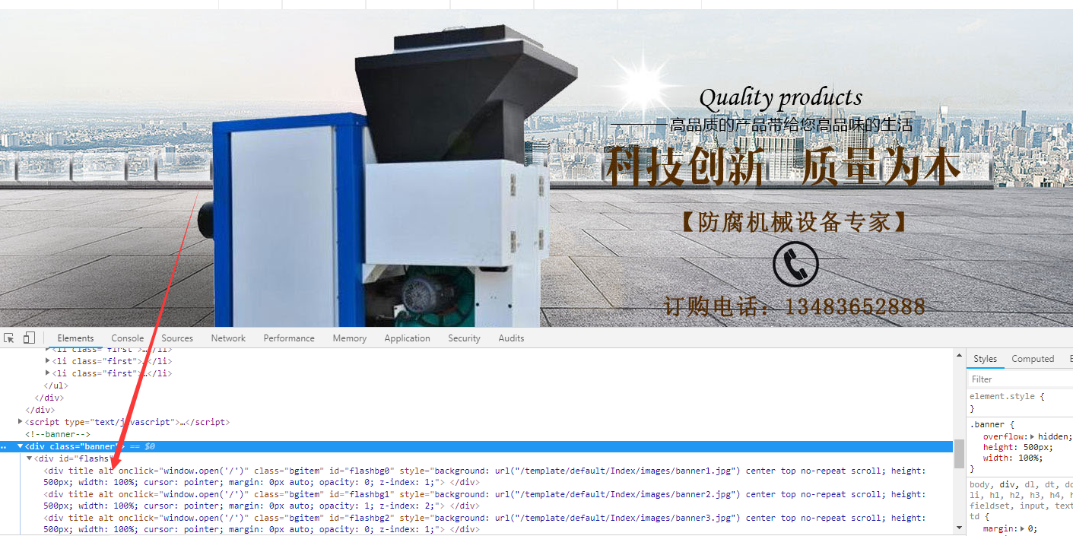Go to the Sources tab
1073x536 pixels.
tap(177, 338)
